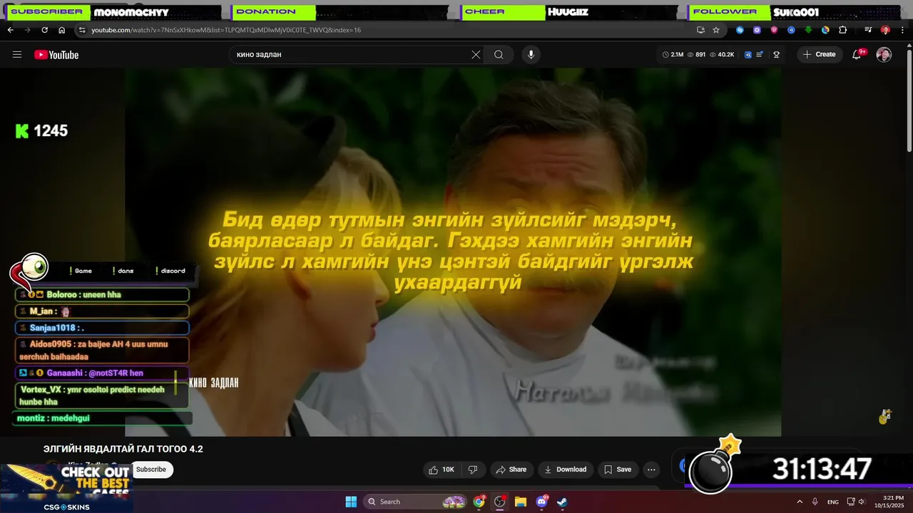Click the 891 views stat
This screenshot has width=913, height=513.
[696, 55]
